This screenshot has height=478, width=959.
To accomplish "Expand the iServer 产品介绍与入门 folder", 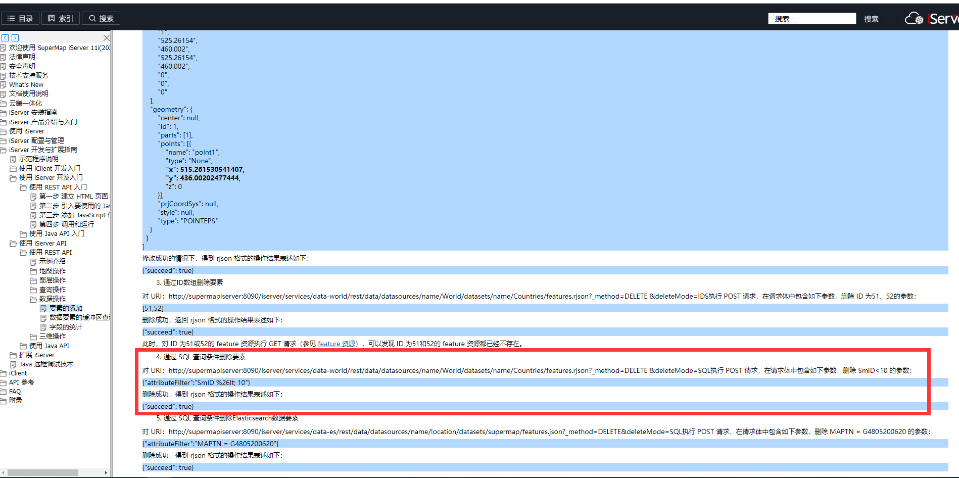I will (x=3, y=122).
